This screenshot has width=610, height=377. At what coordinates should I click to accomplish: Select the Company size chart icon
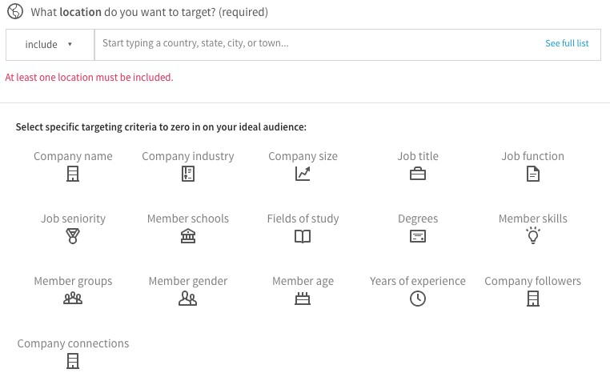click(x=303, y=174)
